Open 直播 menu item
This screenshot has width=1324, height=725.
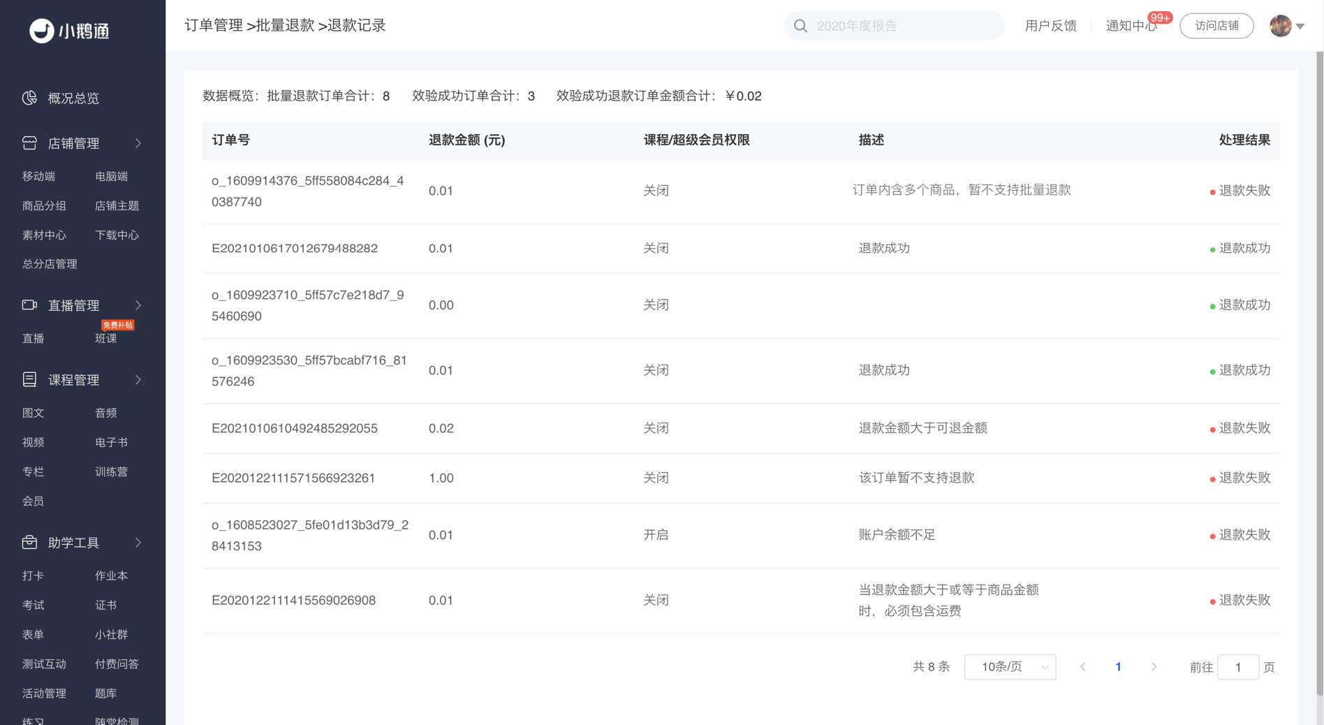click(33, 338)
